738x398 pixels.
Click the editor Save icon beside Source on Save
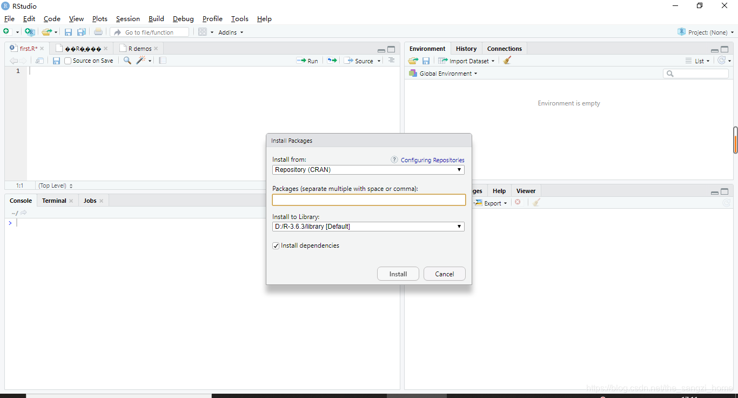56,61
